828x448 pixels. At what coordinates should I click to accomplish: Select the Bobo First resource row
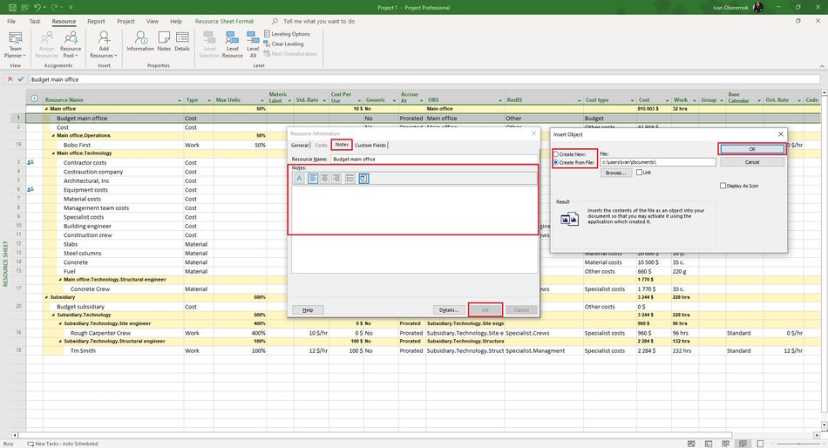[x=77, y=145]
